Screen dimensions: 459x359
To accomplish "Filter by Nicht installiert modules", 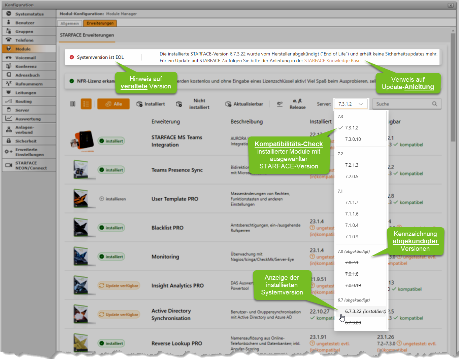I will point(193,104).
